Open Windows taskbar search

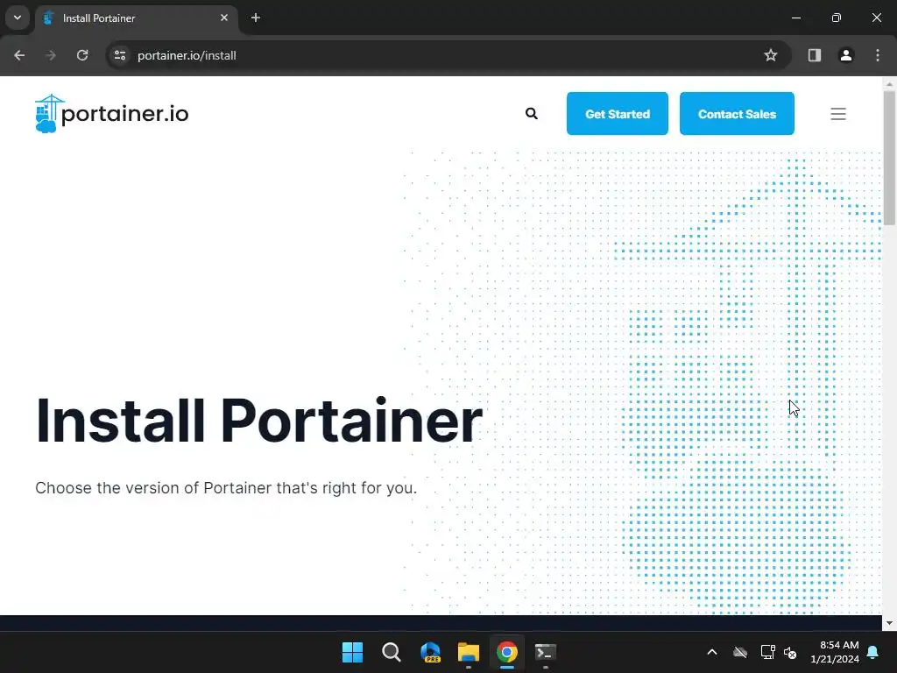click(x=392, y=652)
